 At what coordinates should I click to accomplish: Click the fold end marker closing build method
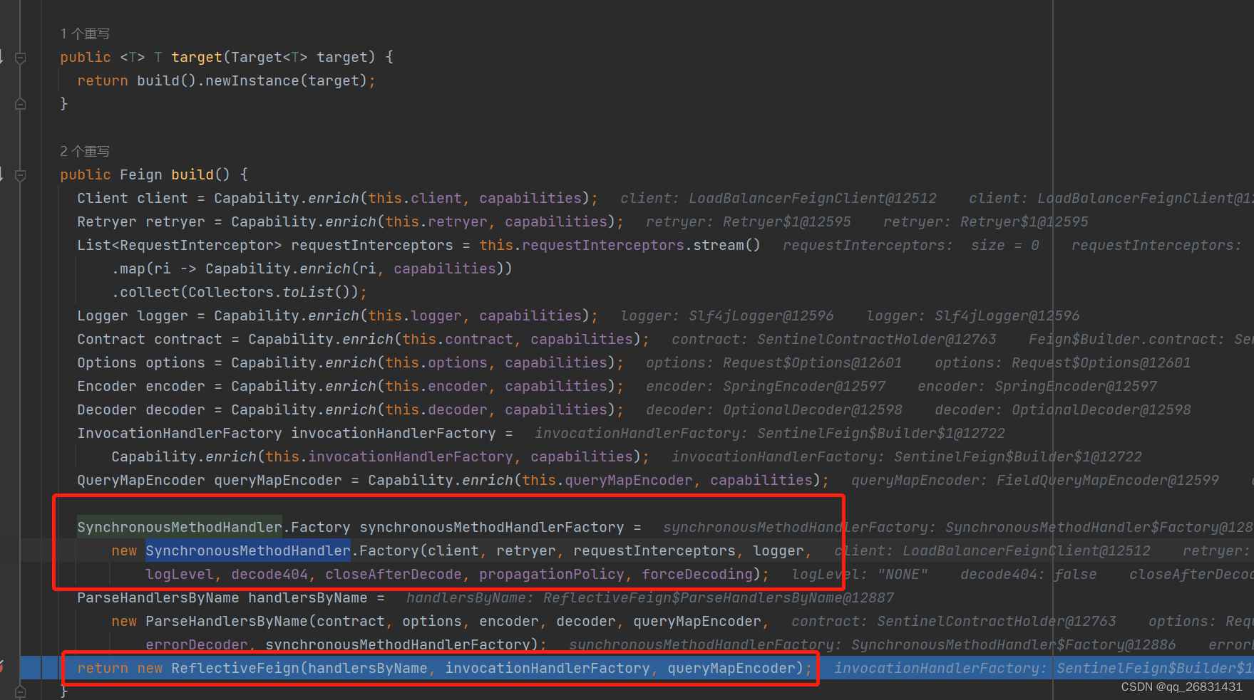21,691
